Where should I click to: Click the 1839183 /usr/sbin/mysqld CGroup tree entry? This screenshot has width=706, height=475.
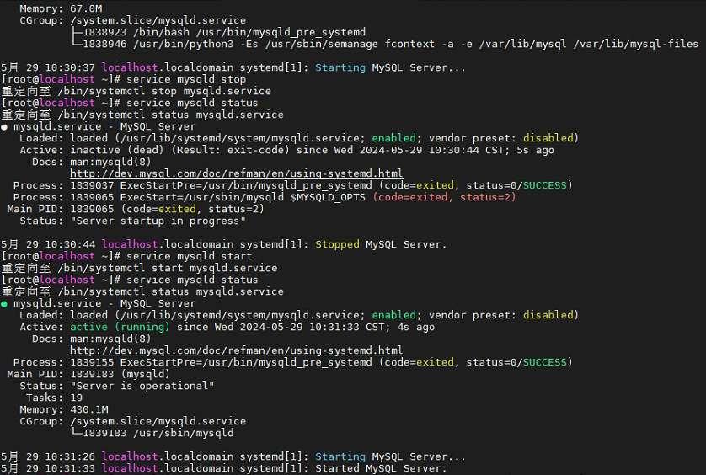153,433
